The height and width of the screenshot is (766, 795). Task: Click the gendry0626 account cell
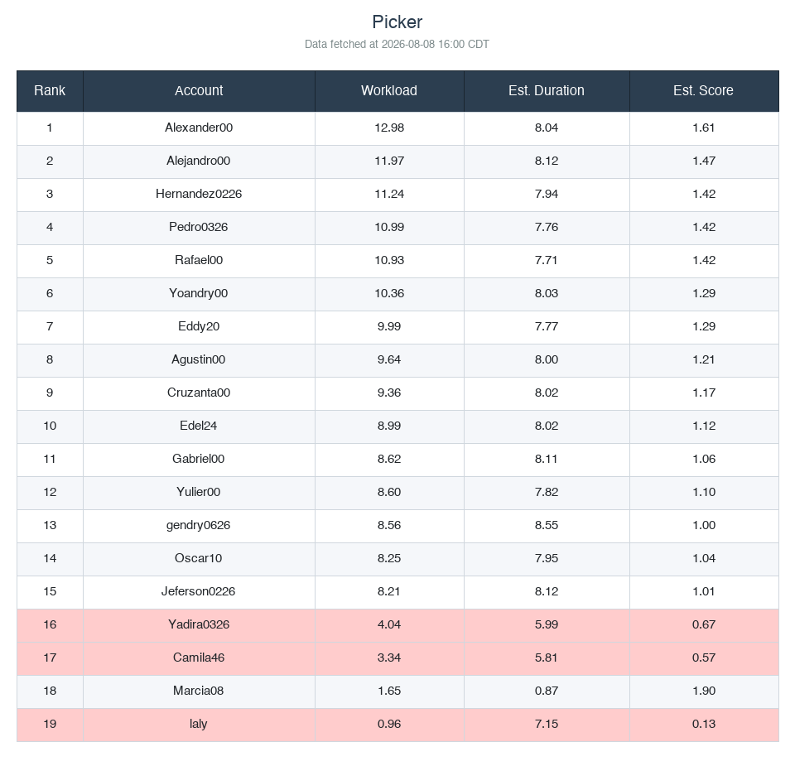point(199,525)
